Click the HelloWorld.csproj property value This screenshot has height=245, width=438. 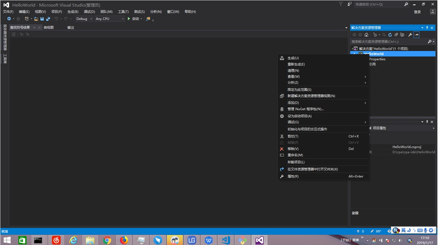point(407,147)
